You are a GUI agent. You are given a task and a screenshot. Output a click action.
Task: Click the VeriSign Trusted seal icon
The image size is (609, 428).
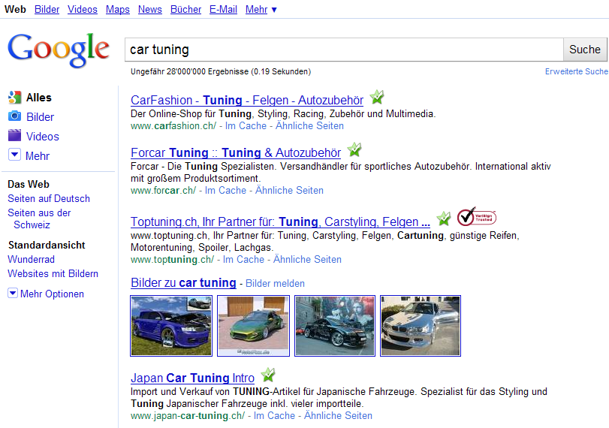click(x=476, y=217)
